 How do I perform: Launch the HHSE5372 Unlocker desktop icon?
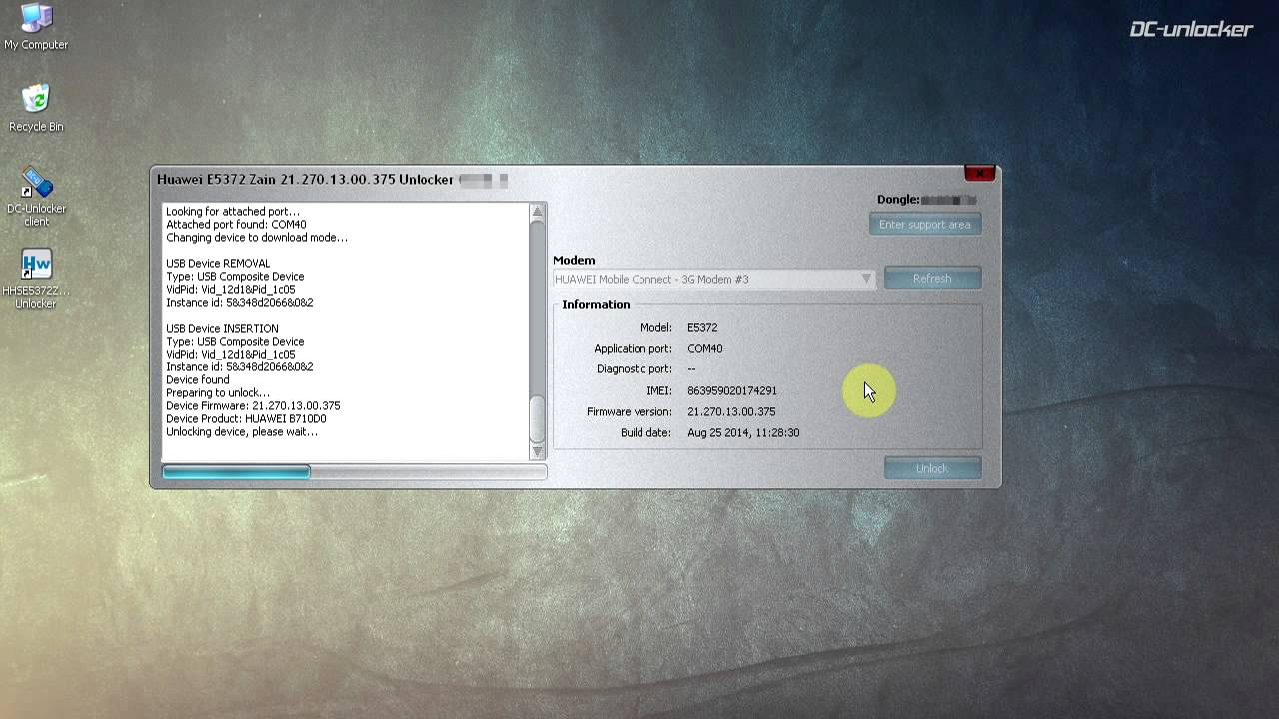coord(36,279)
